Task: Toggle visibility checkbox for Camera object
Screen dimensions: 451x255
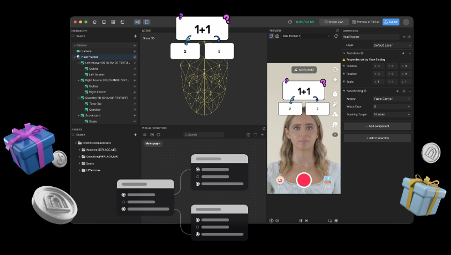Action: click(x=135, y=51)
